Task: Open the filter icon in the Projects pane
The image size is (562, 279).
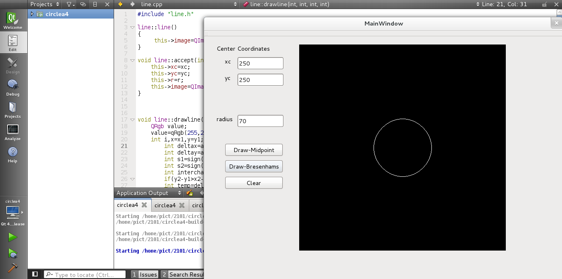Action: click(69, 4)
